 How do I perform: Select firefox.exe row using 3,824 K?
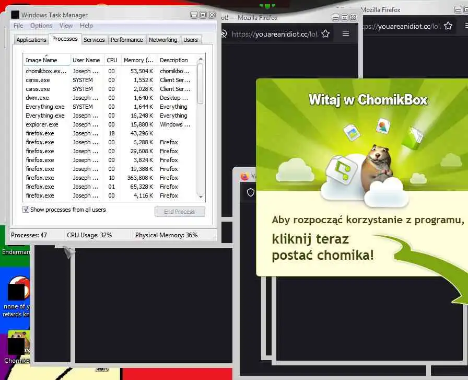(110, 160)
